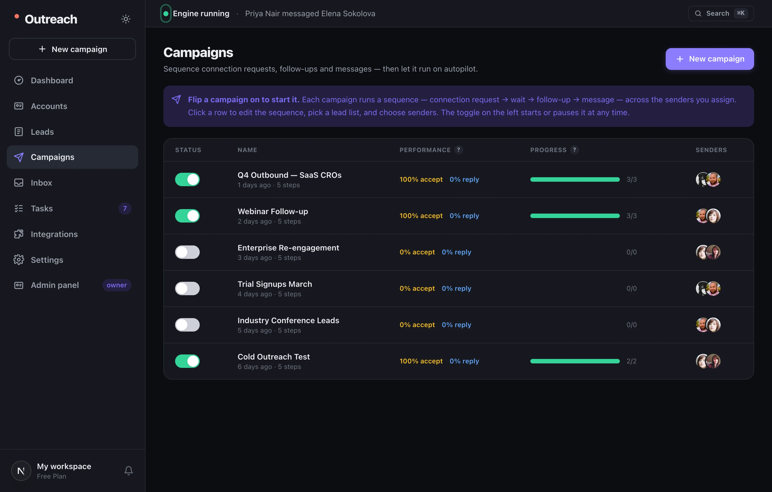This screenshot has width=772, height=492.
Task: Click the NAME column header
Action: (x=247, y=150)
